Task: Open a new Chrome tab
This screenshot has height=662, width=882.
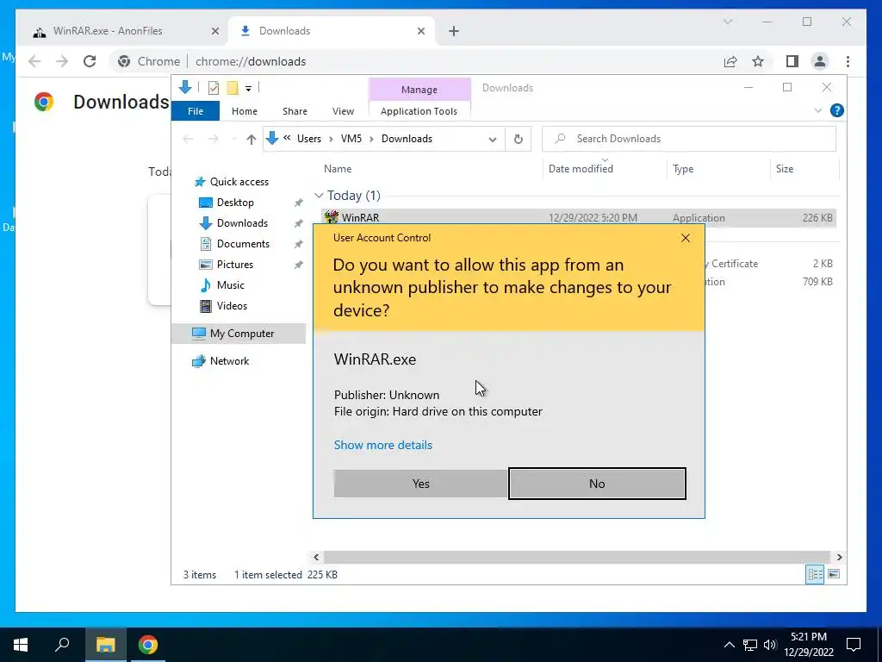Action: click(x=454, y=32)
